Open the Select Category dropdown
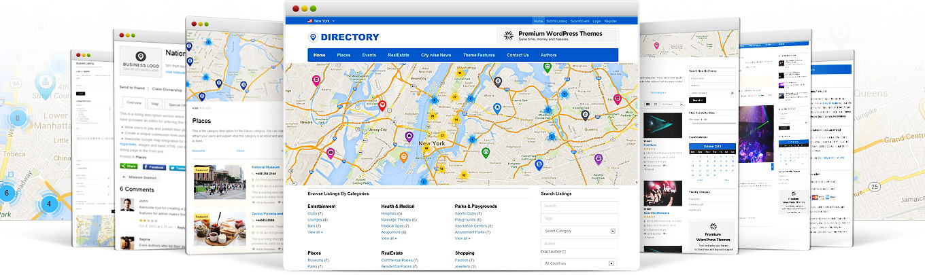 pyautogui.click(x=579, y=231)
